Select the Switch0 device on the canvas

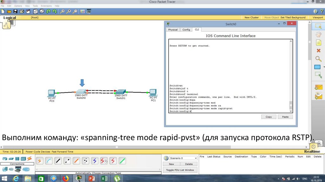pyautogui.click(x=81, y=92)
